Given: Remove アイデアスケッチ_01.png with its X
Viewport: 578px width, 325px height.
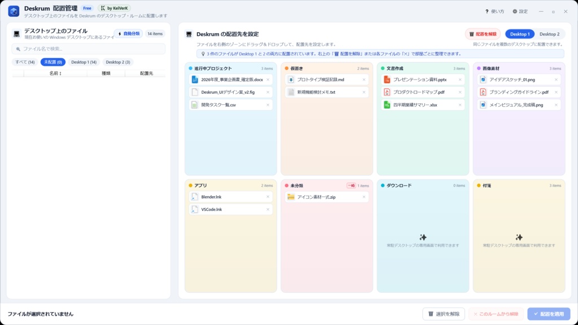Looking at the screenshot, I should pos(556,80).
